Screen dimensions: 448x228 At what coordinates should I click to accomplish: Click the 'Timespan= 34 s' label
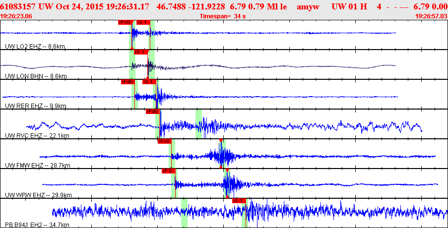coord(223,16)
